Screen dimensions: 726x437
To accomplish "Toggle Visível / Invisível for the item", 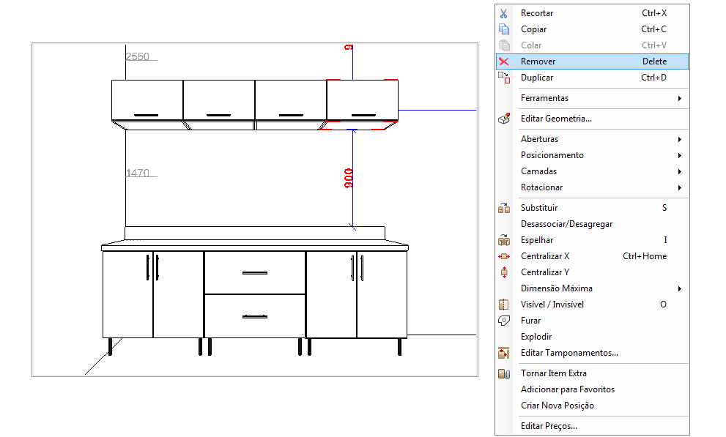I will [552, 305].
